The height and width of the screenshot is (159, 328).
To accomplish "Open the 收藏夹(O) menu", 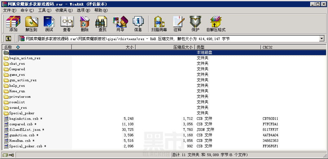I will tap(64, 10).
